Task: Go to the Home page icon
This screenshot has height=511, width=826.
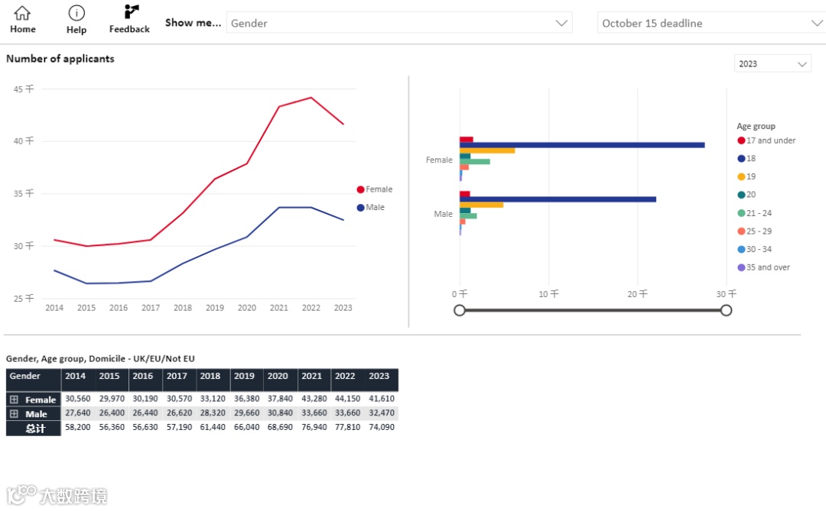Action: click(x=23, y=14)
